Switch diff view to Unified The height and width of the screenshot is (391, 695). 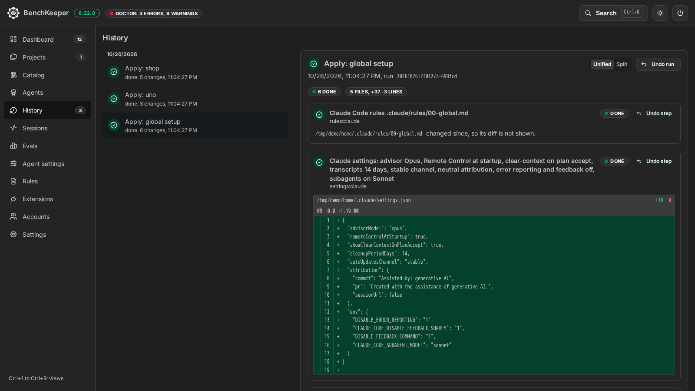click(x=602, y=64)
